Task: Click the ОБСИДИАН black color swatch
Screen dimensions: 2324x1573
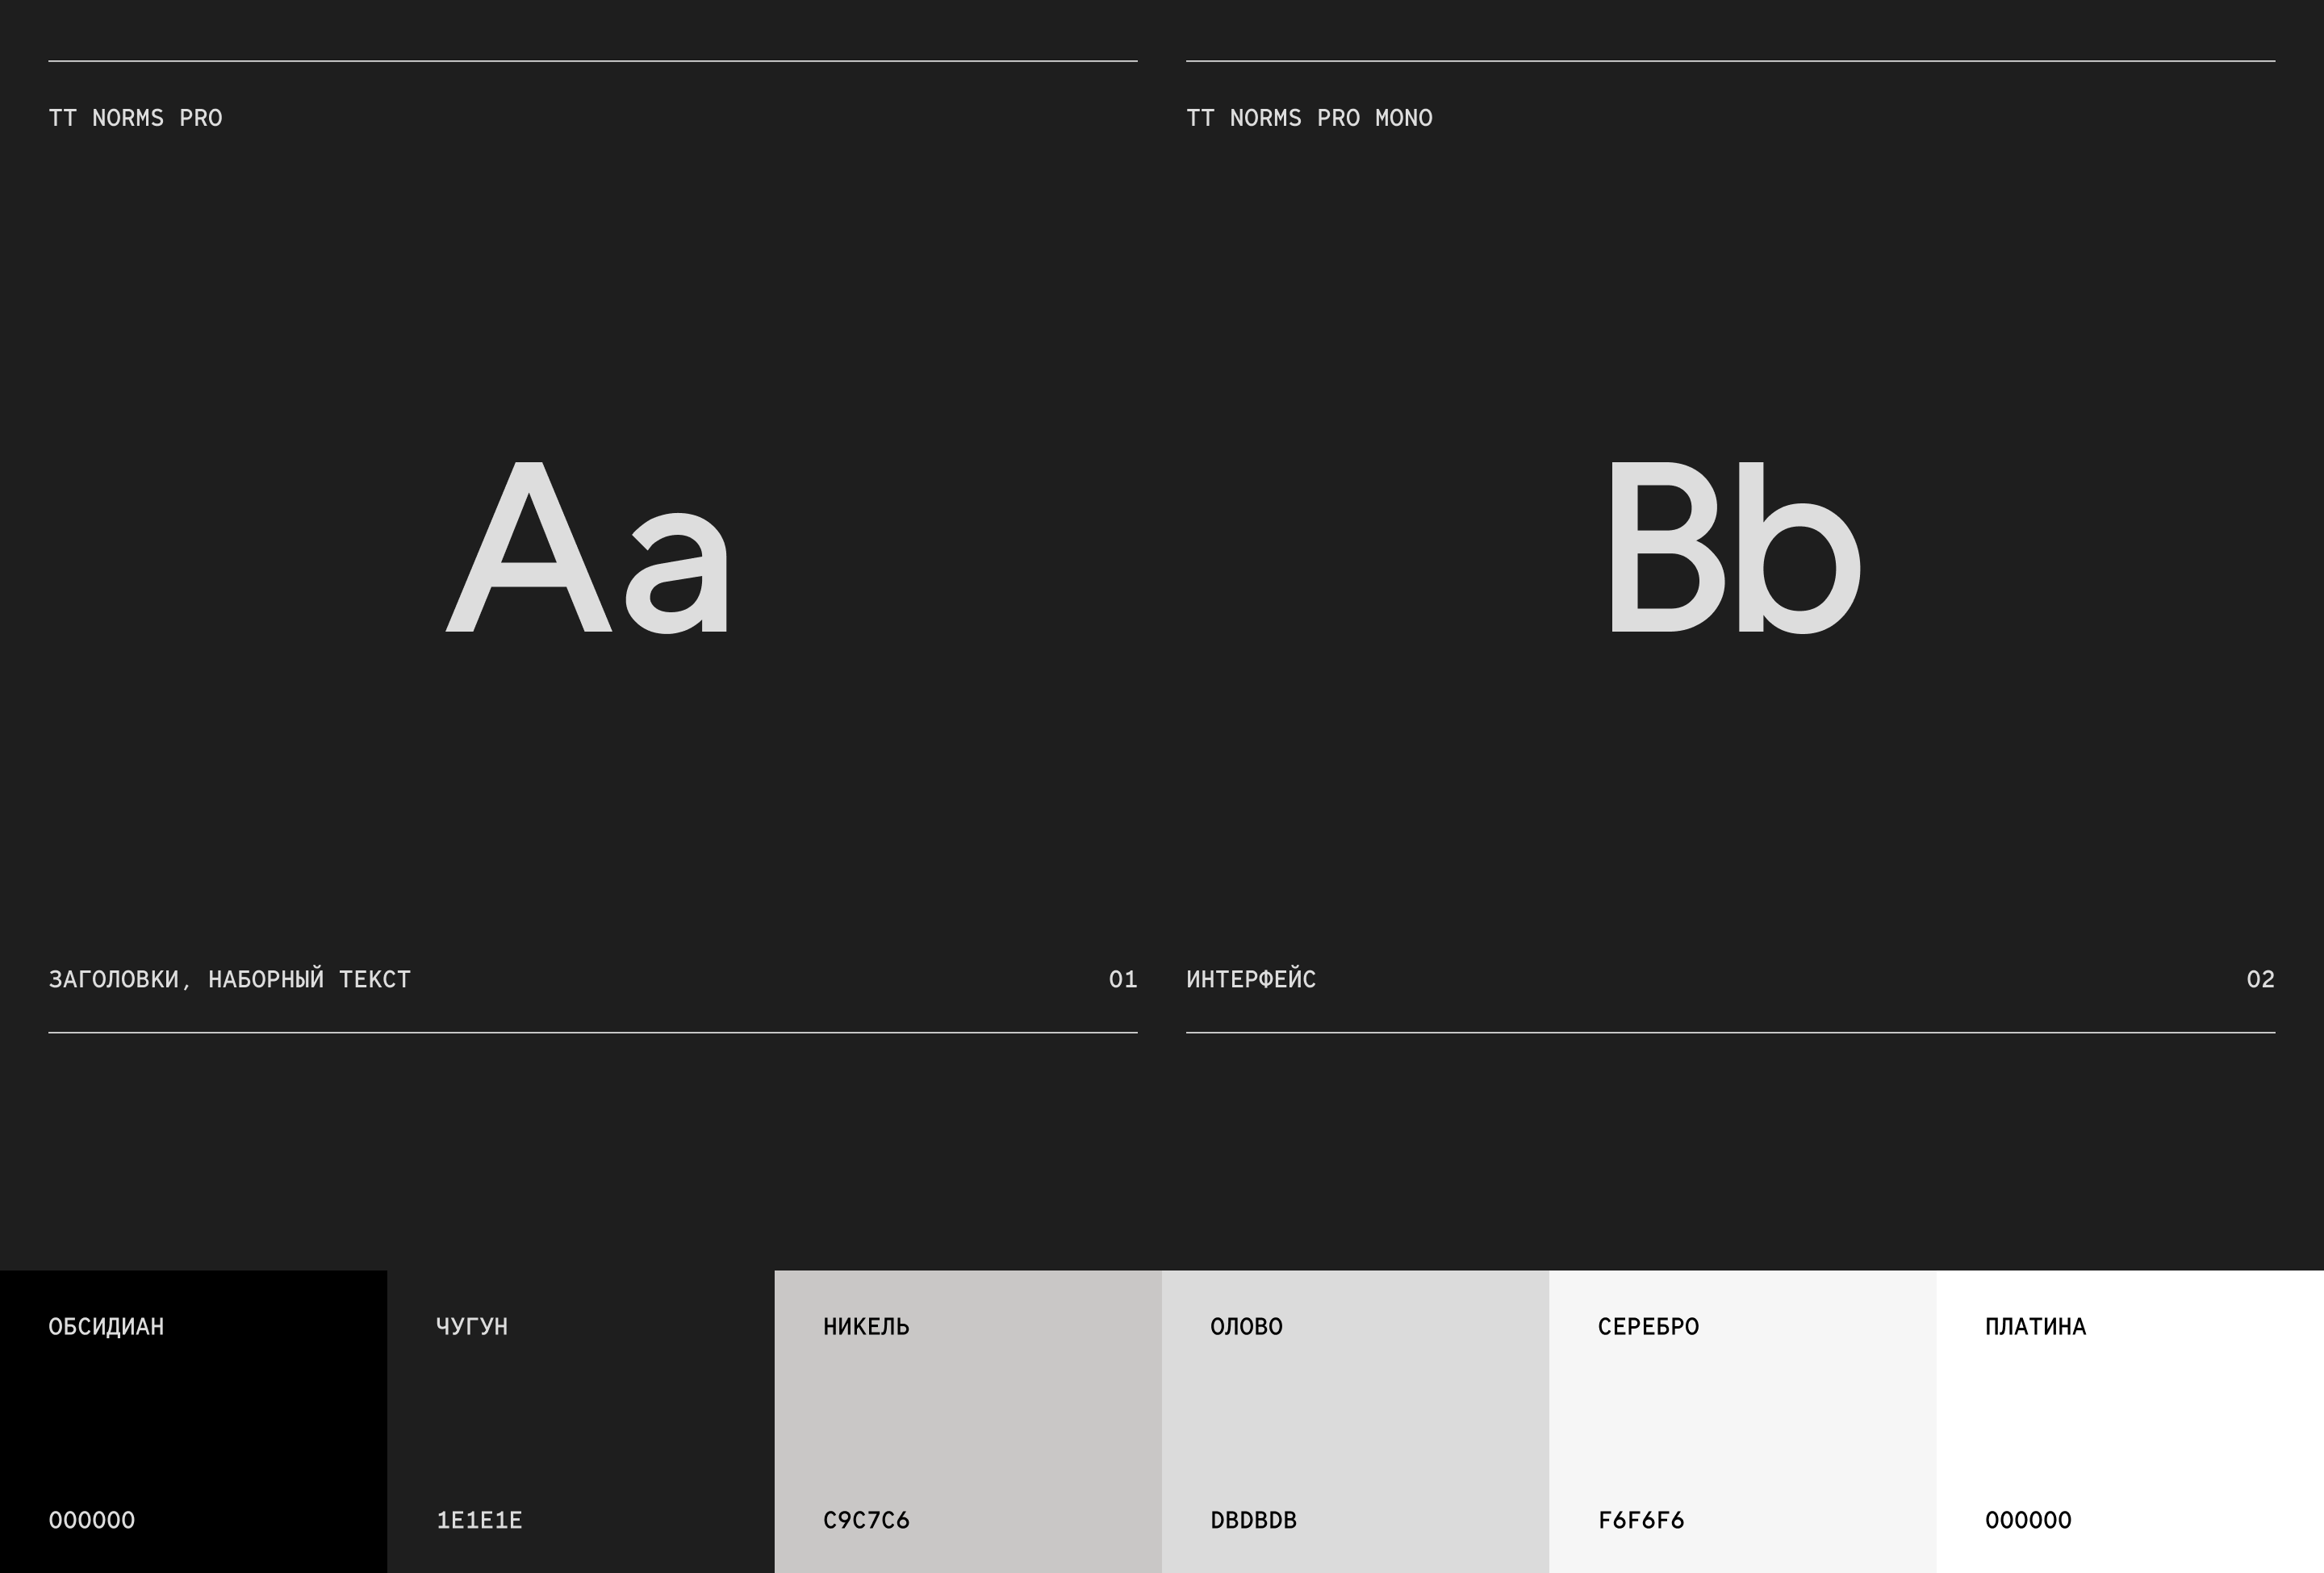Action: 193,1421
